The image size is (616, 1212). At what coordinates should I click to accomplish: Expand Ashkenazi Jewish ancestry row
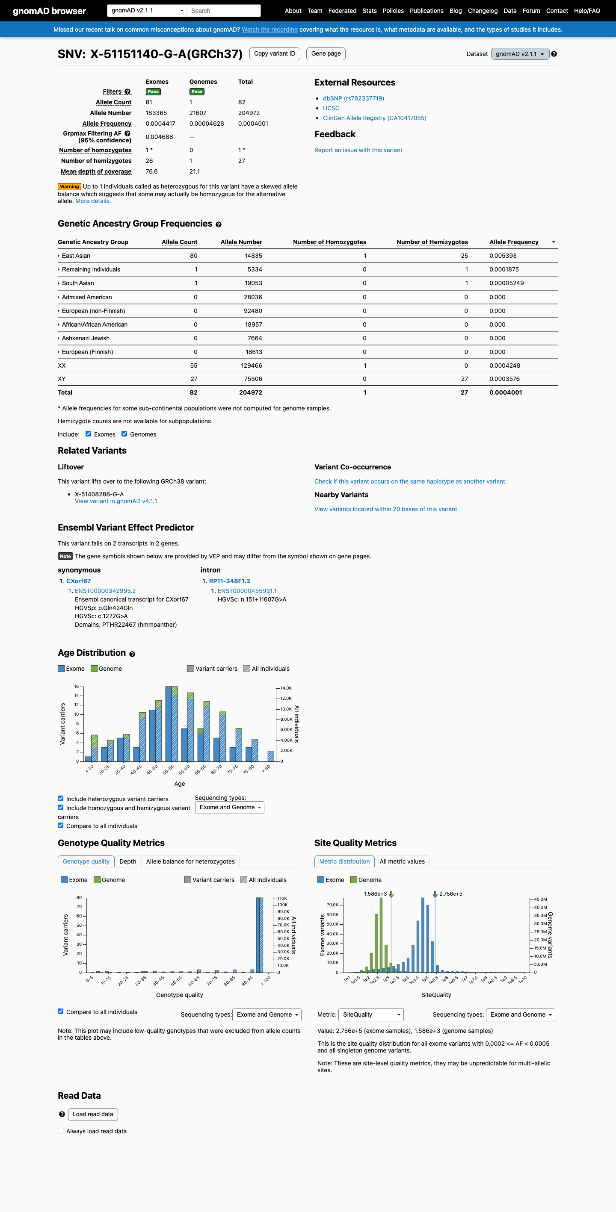[x=84, y=338]
